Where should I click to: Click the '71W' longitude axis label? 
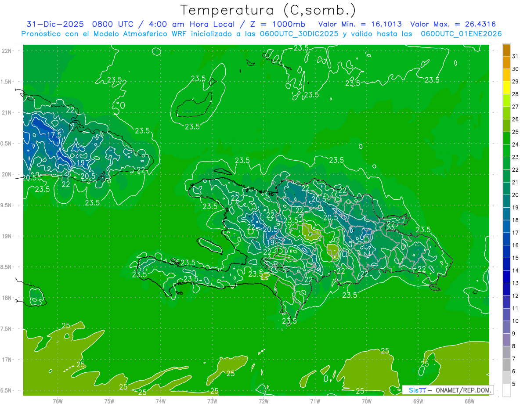(x=315, y=401)
